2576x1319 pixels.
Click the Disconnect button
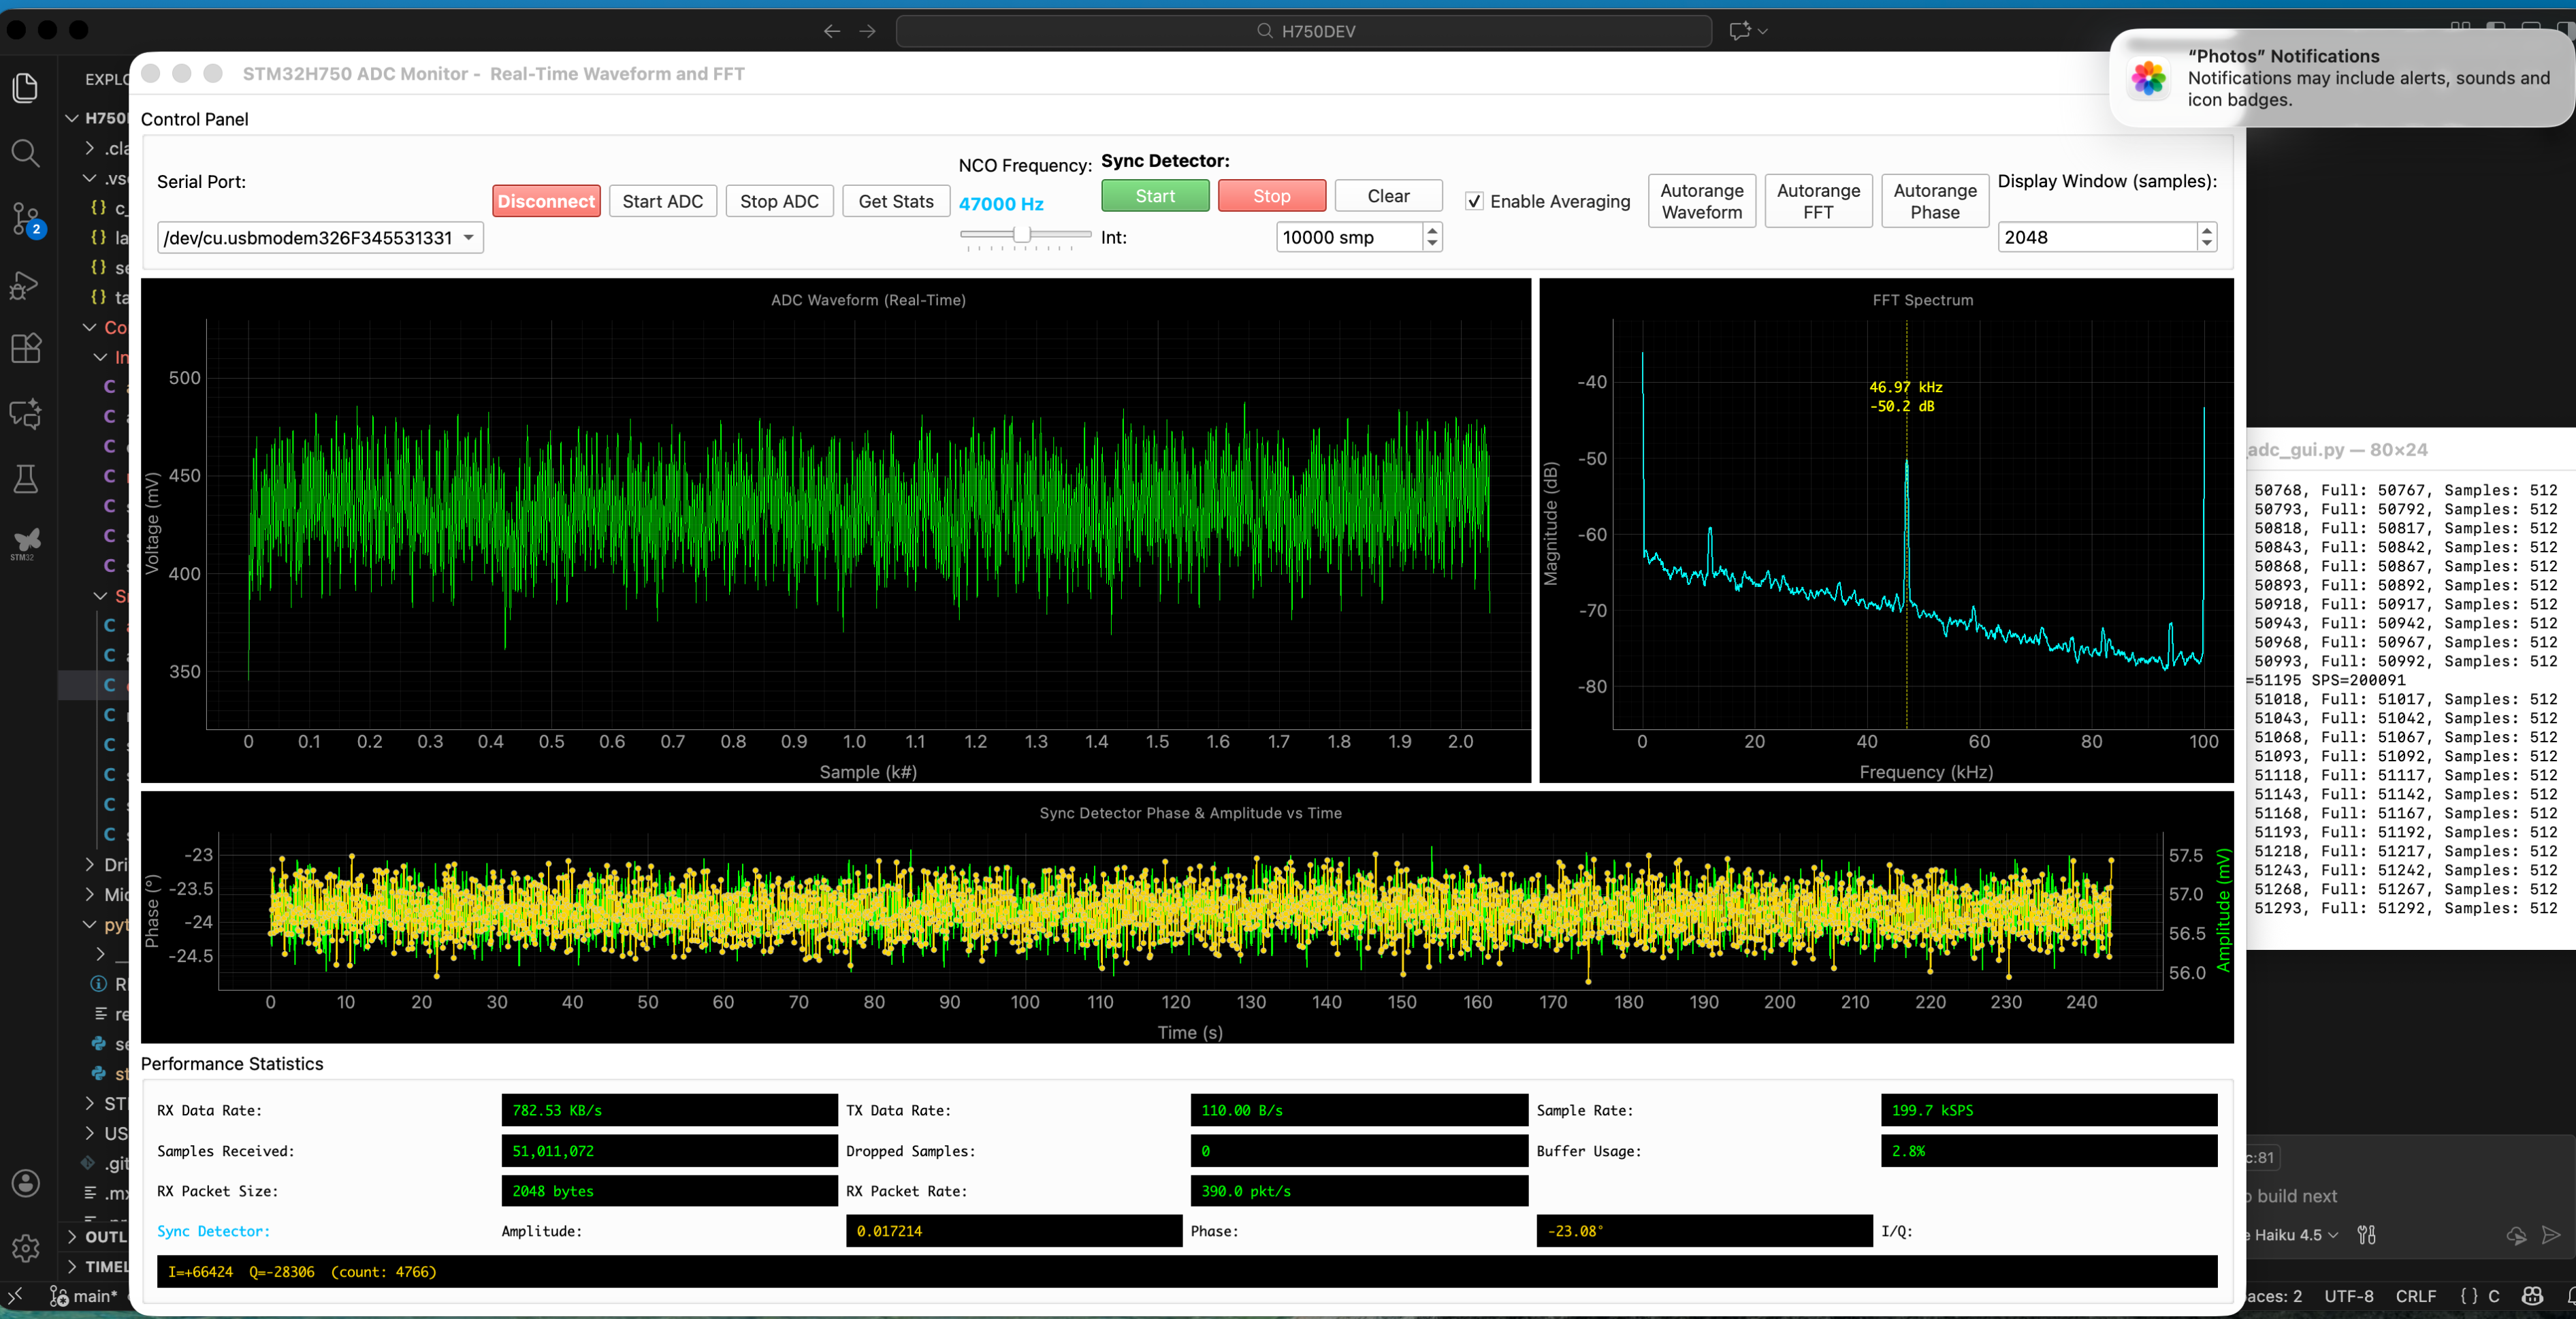click(546, 201)
